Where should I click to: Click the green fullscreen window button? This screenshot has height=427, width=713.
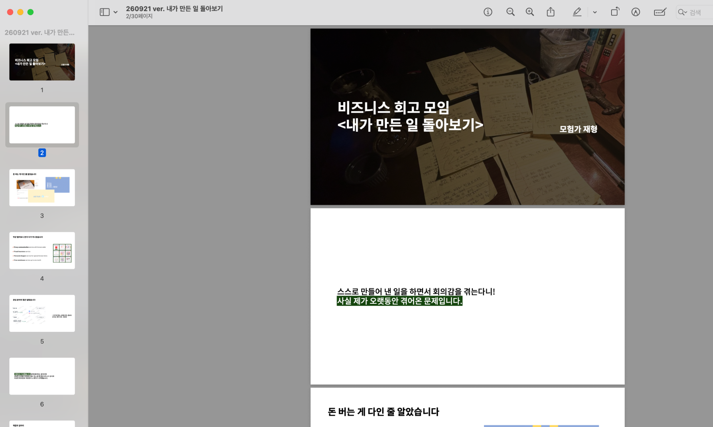[x=30, y=12]
